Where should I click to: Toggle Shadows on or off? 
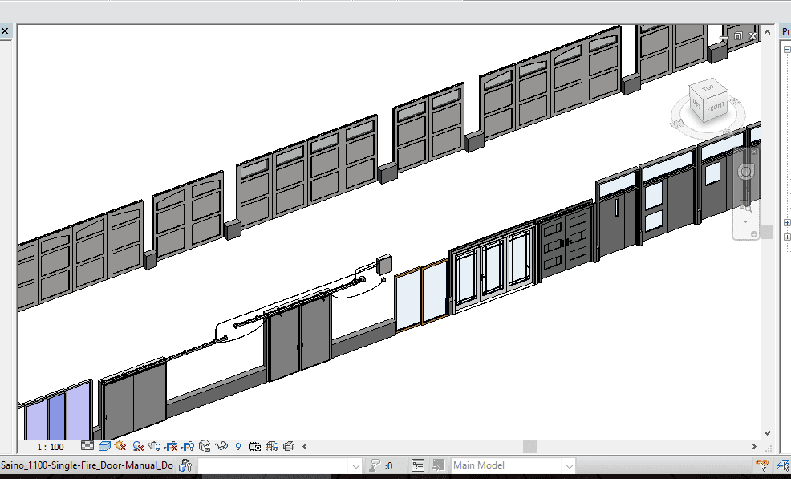(138, 446)
